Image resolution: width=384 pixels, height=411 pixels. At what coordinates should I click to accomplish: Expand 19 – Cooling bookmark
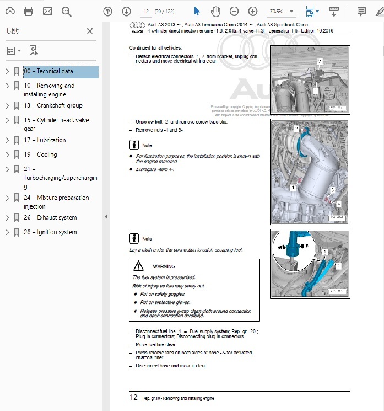click(7, 154)
